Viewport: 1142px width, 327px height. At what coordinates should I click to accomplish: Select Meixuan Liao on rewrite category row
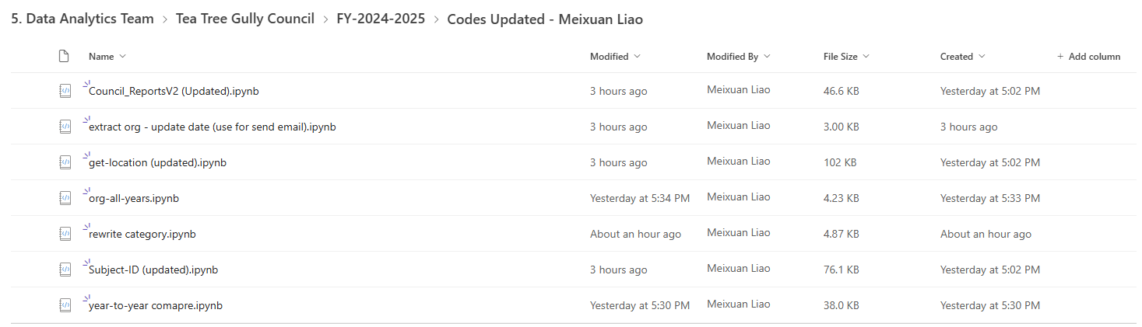pos(739,232)
